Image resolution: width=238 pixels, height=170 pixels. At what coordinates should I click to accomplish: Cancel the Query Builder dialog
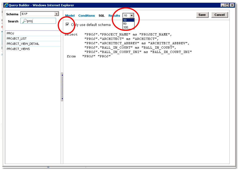[x=219, y=15]
